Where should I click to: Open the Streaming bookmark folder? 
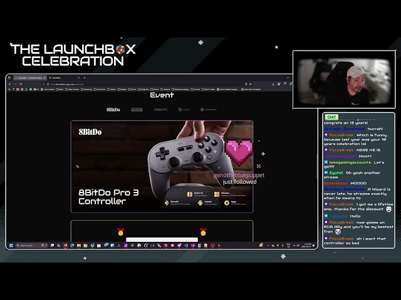pyautogui.click(x=86, y=89)
